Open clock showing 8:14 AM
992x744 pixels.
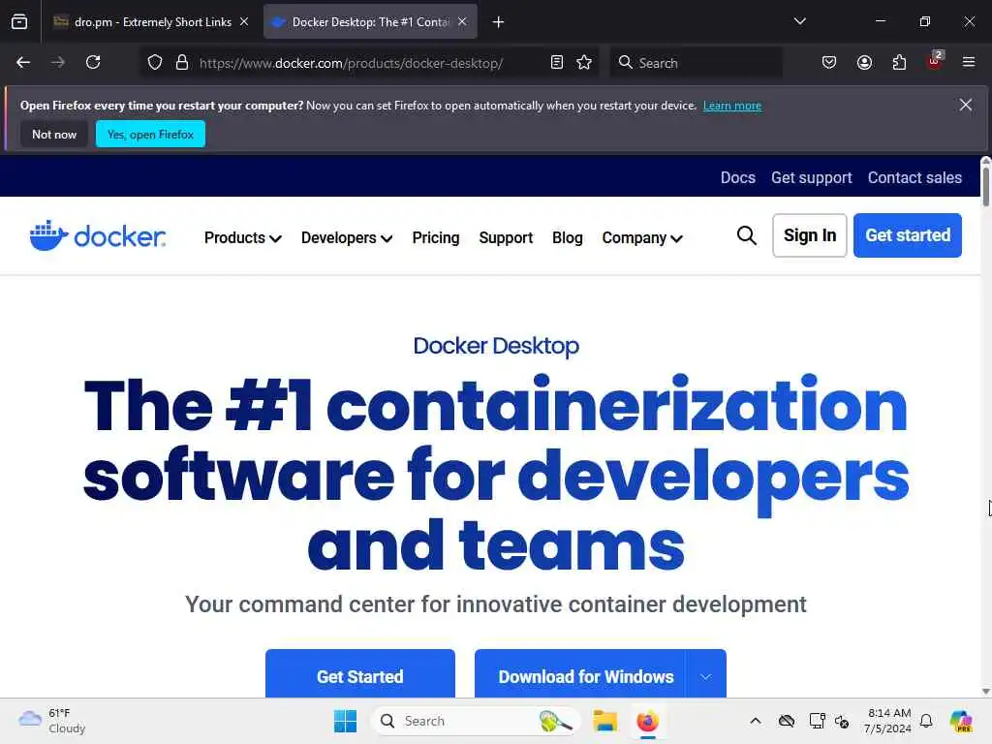[x=887, y=721]
